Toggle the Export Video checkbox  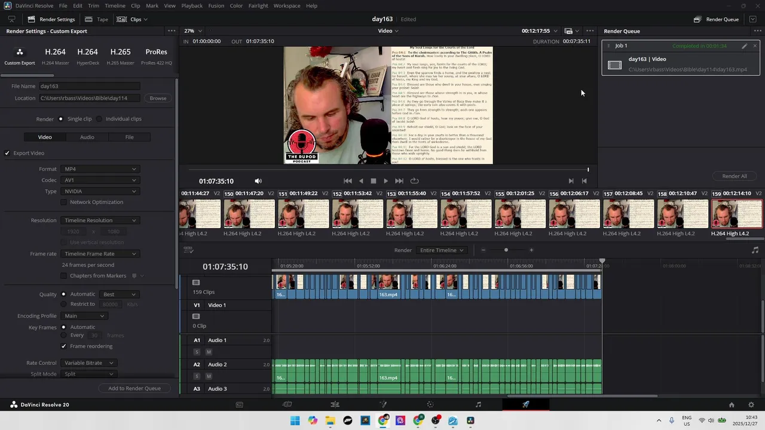(x=7, y=153)
